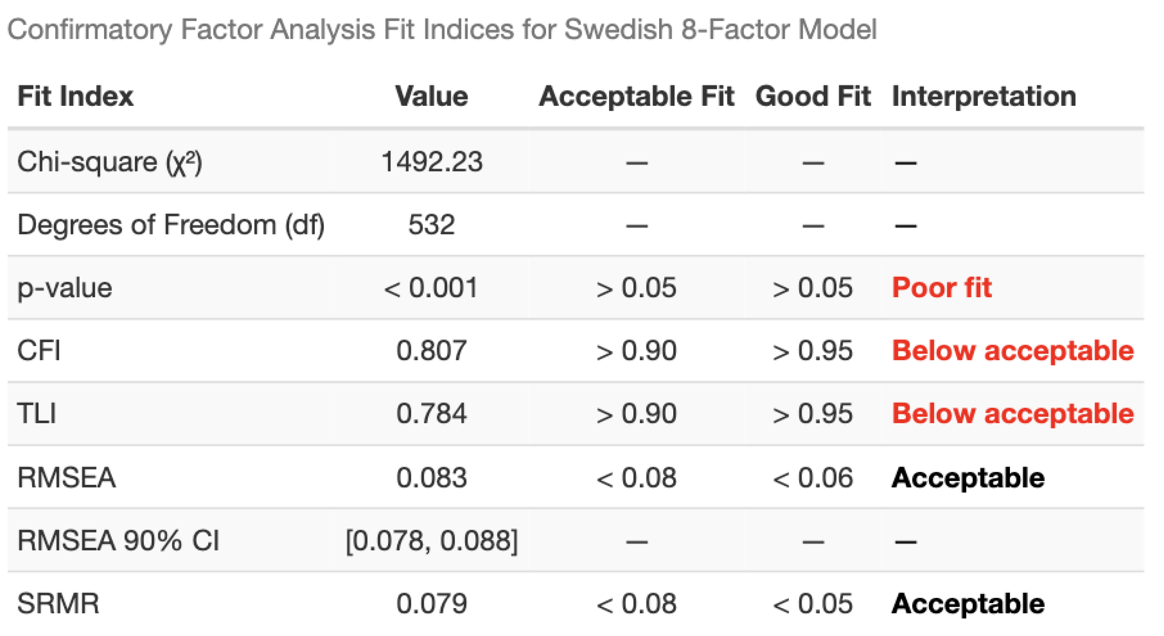This screenshot has width=1164, height=636.
Task: Click the SRMR good fit threshold "< 0.05"
Action: (813, 603)
